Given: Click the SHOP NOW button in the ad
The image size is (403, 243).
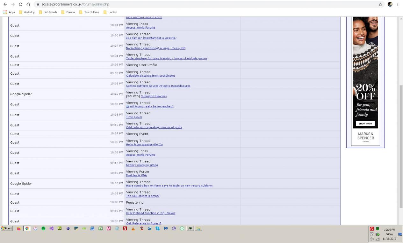Looking at the screenshot, I should point(365,124).
